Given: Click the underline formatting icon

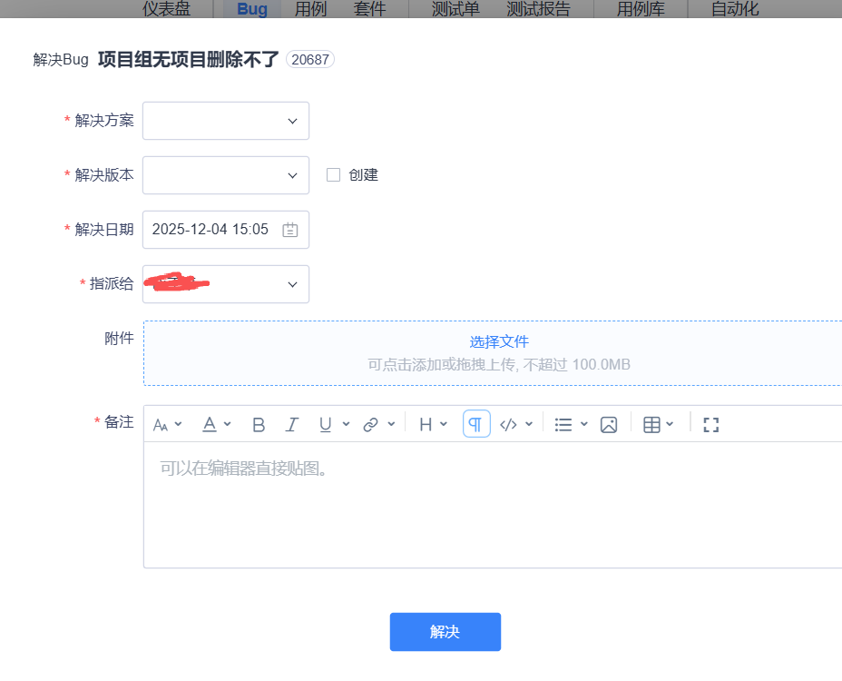Looking at the screenshot, I should click(x=325, y=424).
